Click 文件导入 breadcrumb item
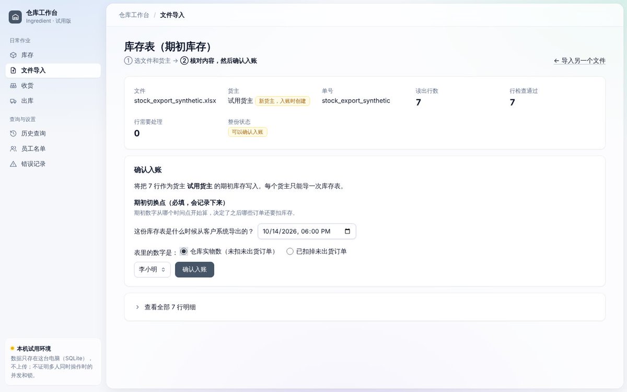 coord(172,15)
